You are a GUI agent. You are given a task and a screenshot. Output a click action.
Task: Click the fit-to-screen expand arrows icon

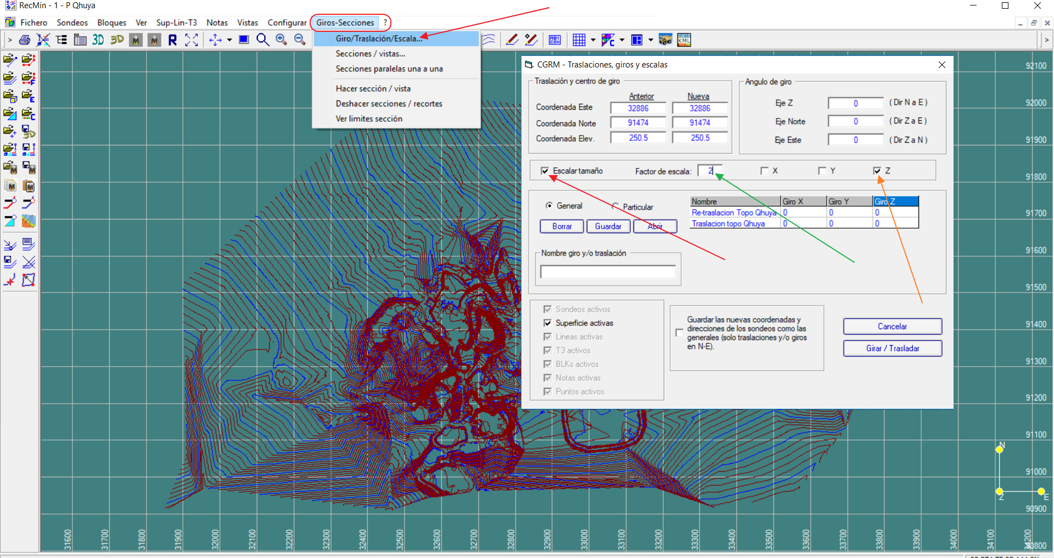[x=192, y=40]
